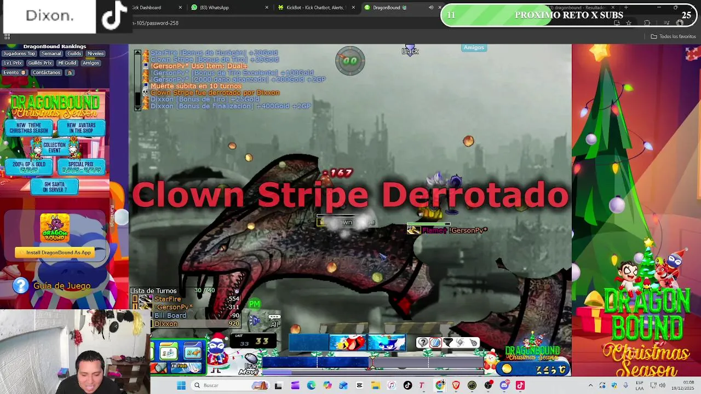Open the Jugadores Top ranking
The height and width of the screenshot is (394, 701).
point(19,54)
